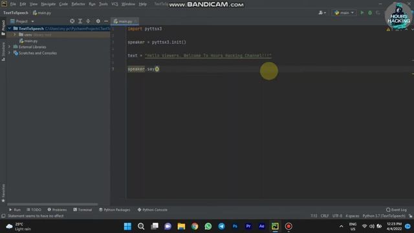Click main.py breadcrumb in navigation bar
Screen dimensions: 414x233
tap(42, 13)
